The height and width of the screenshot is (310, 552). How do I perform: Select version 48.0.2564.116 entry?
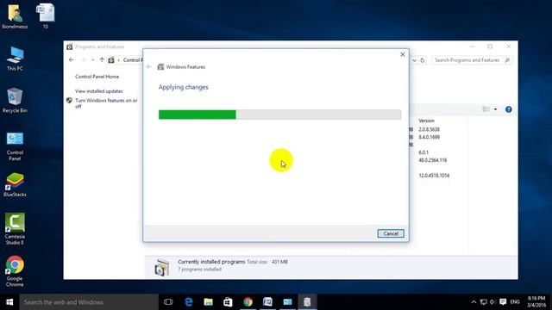point(433,160)
